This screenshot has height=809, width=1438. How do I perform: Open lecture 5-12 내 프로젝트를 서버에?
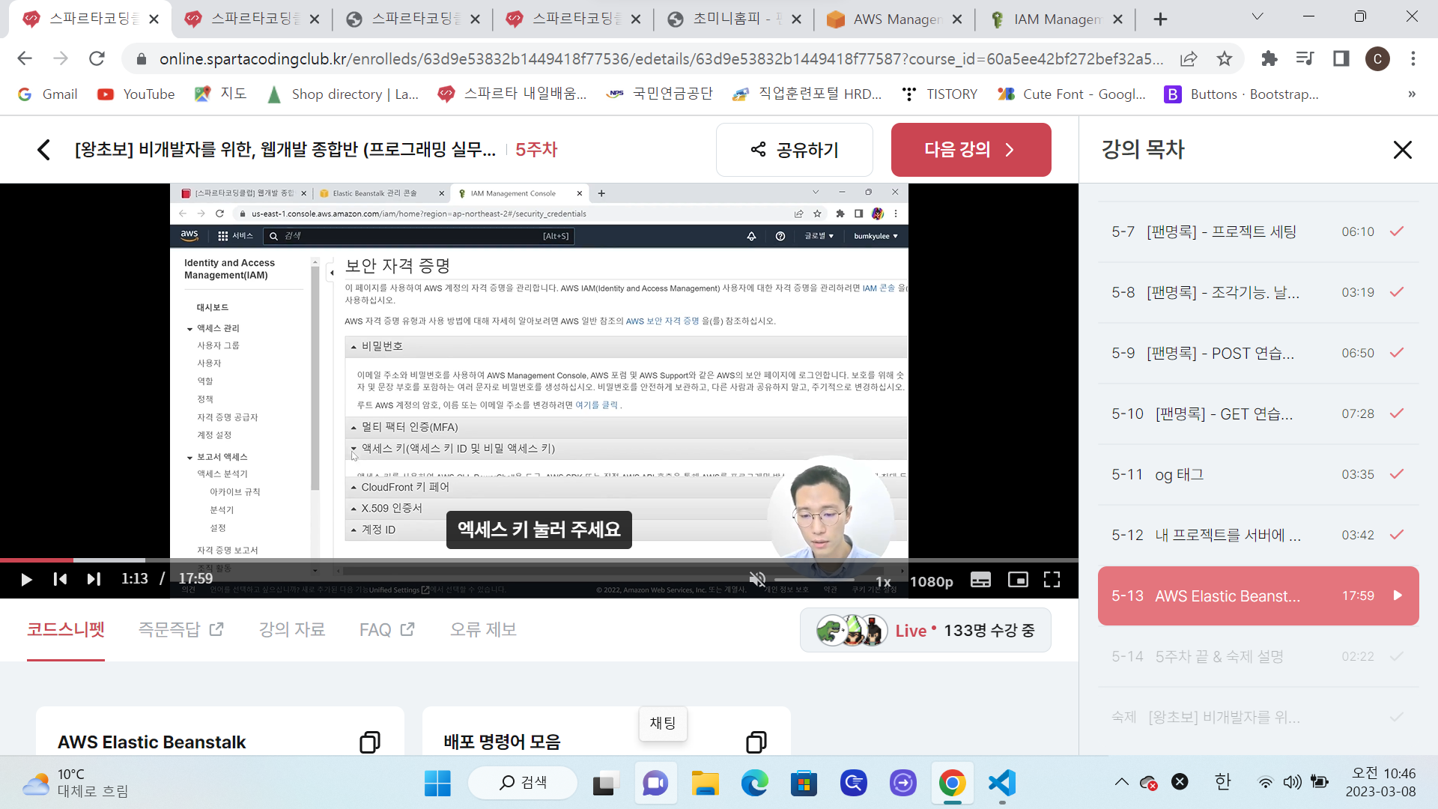pos(1258,536)
